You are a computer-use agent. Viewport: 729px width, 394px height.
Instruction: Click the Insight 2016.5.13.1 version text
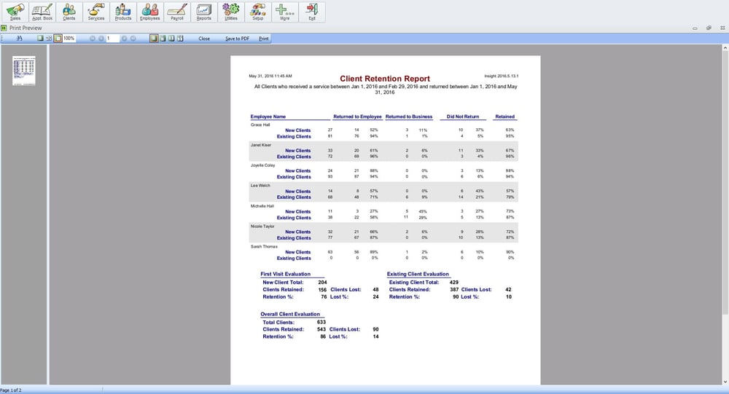[x=502, y=76]
